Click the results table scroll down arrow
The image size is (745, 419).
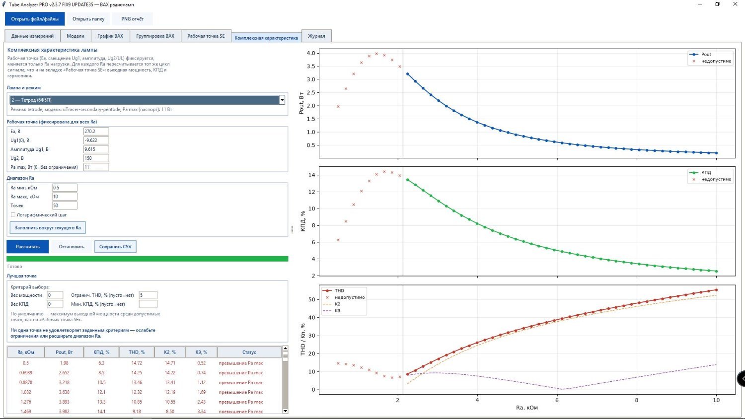point(285,411)
